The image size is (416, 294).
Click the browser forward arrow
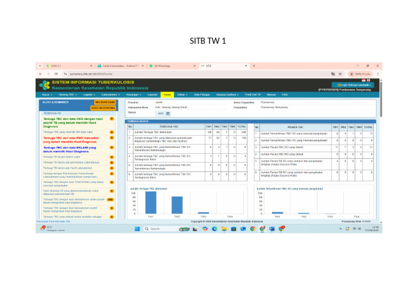click(48, 74)
